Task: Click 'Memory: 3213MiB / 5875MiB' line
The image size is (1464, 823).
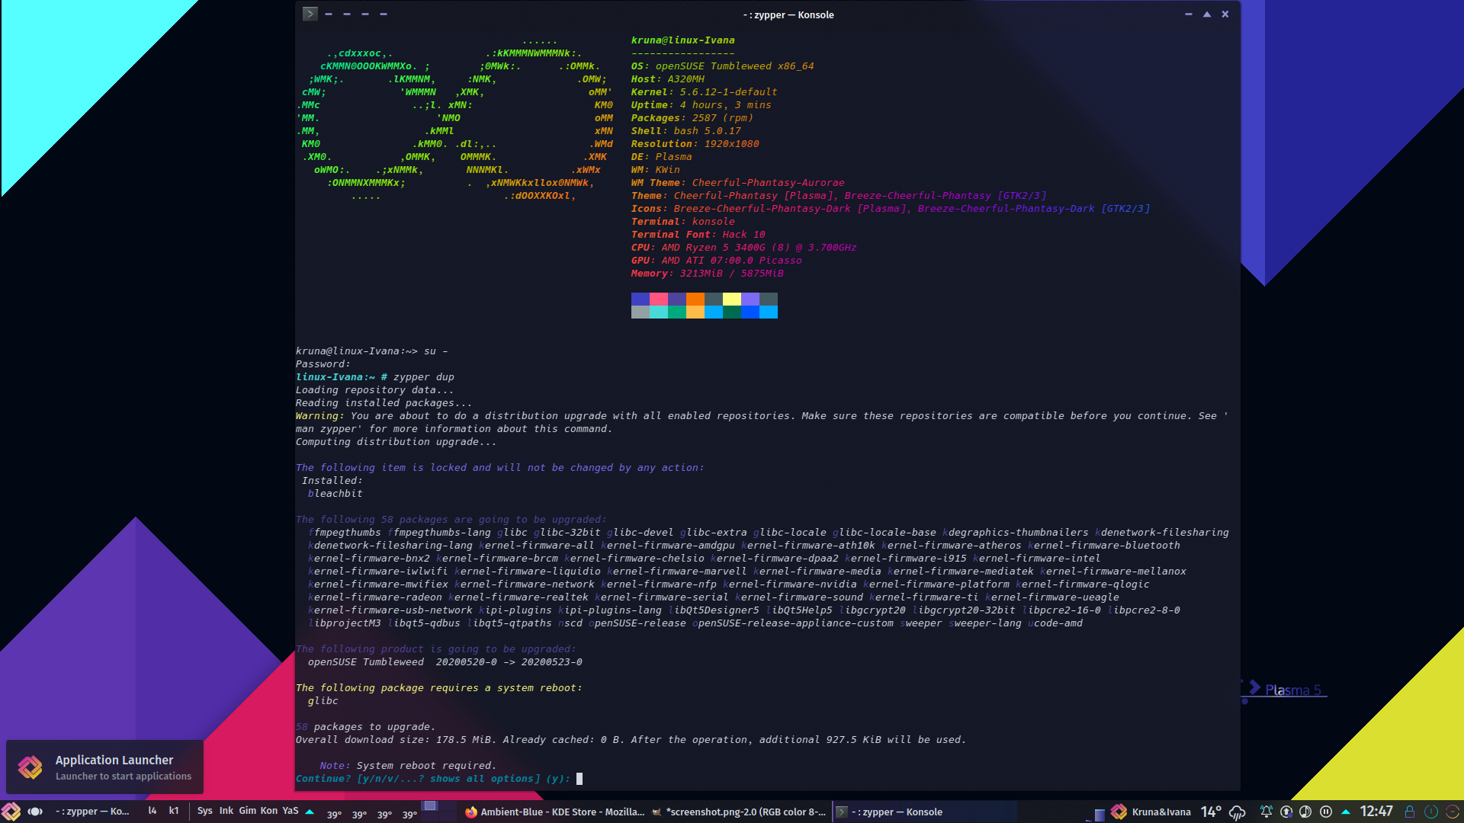Action: pos(708,274)
